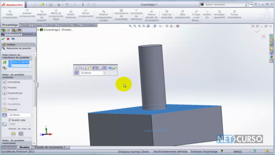This screenshot has width=275, height=155.
Task: Select Bloquear mate option
Action: pos(10,109)
